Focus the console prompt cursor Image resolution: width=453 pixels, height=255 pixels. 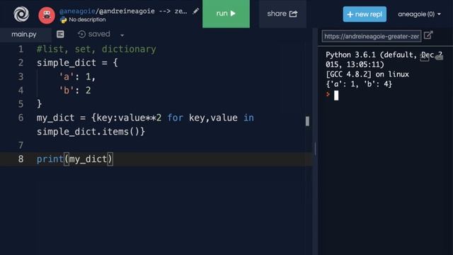tap(336, 96)
